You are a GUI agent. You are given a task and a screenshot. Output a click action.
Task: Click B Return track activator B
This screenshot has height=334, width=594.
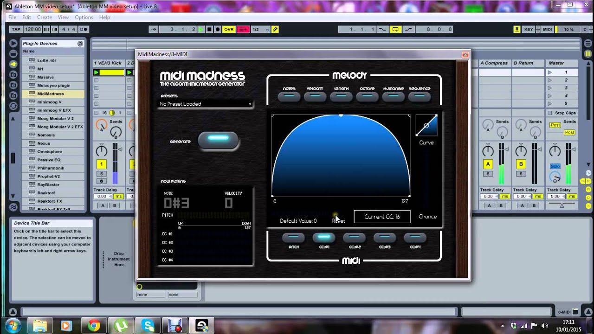(x=521, y=164)
